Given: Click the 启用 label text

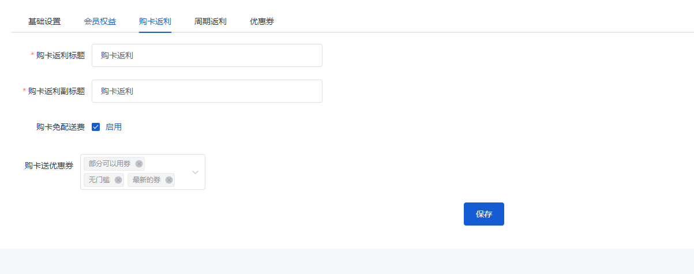Looking at the screenshot, I should pyautogui.click(x=114, y=127).
